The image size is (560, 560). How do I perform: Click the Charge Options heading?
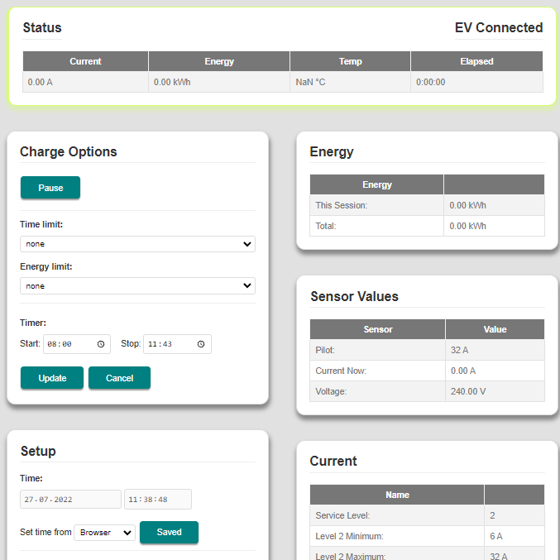[x=68, y=151]
